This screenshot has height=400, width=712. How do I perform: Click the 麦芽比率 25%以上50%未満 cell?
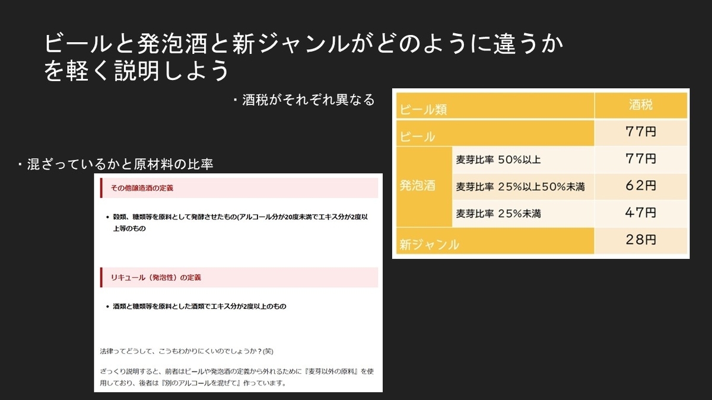523,186
